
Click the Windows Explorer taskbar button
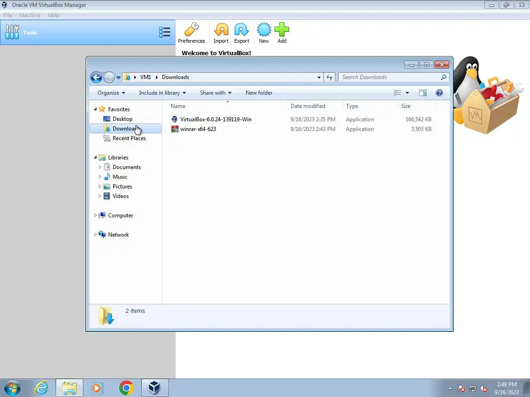click(69, 388)
